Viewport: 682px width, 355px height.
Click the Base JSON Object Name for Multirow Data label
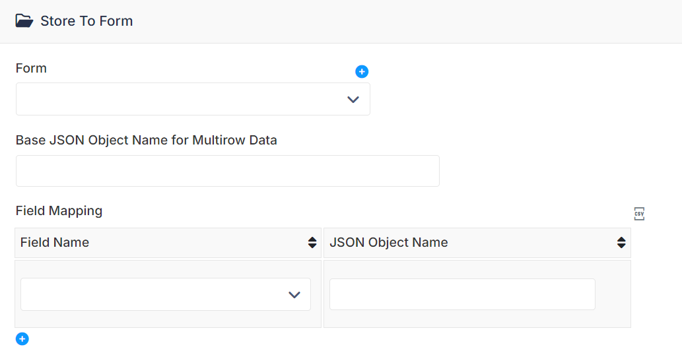tap(146, 140)
